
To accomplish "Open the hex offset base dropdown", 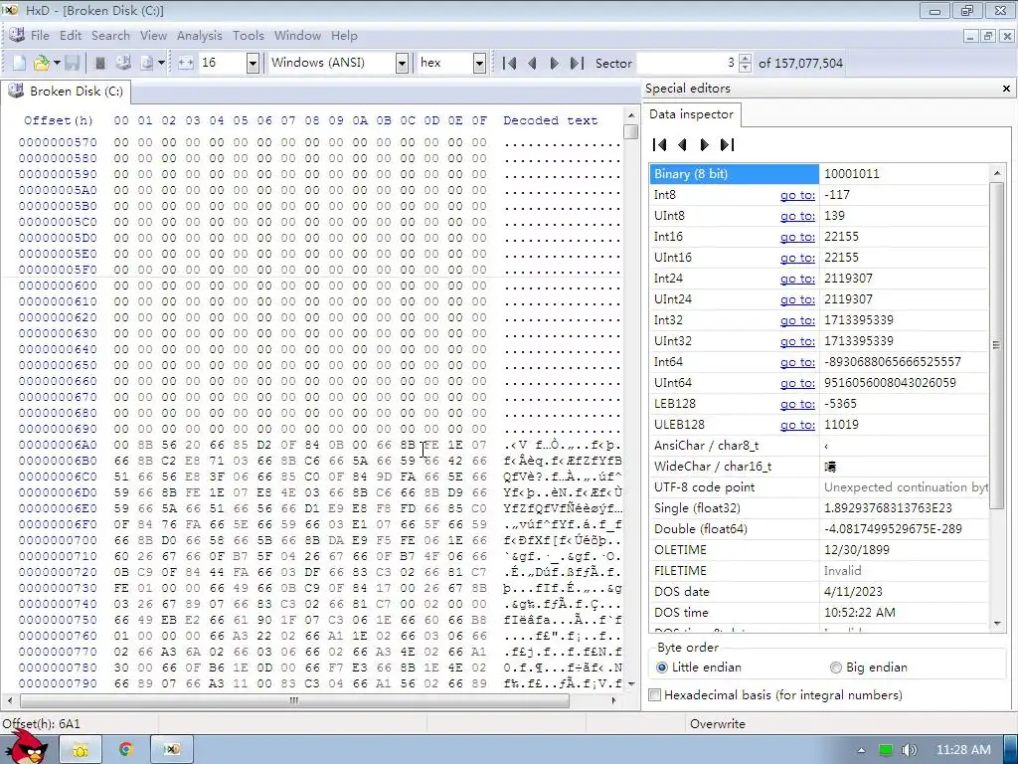I will point(479,63).
